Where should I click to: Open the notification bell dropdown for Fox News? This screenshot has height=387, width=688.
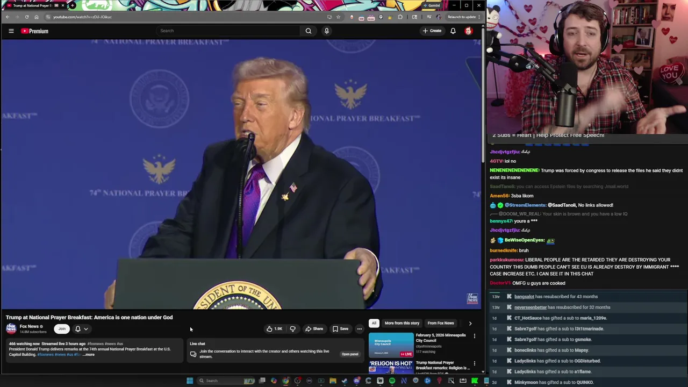(81, 329)
